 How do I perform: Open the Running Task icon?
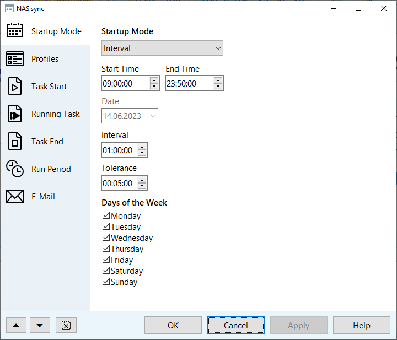15,114
